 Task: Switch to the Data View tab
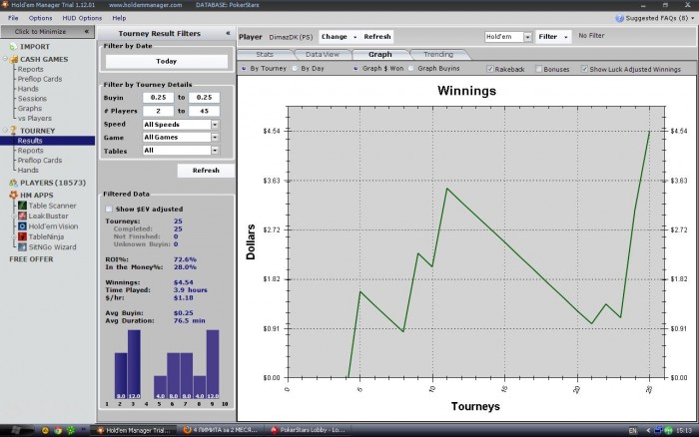click(x=323, y=54)
